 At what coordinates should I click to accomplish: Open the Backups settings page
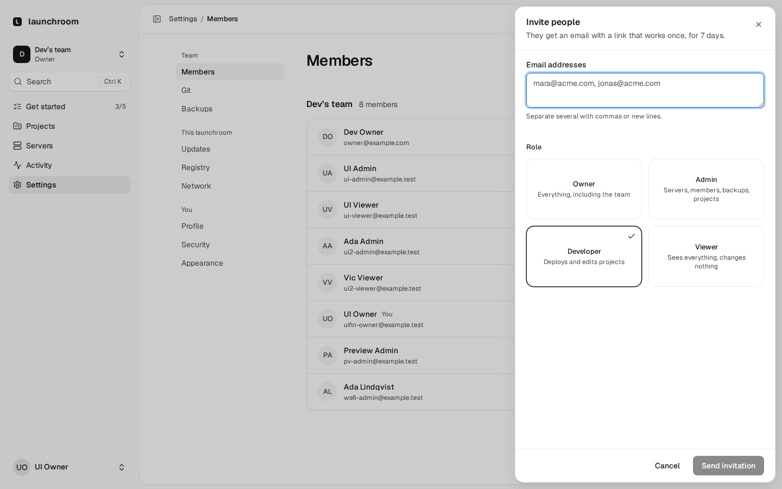point(230,109)
